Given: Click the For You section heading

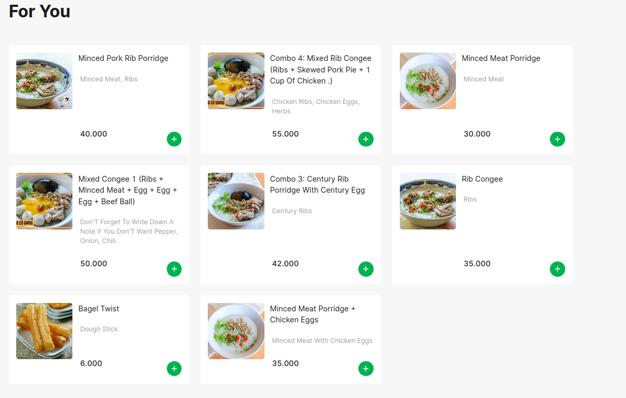Looking at the screenshot, I should tap(39, 11).
